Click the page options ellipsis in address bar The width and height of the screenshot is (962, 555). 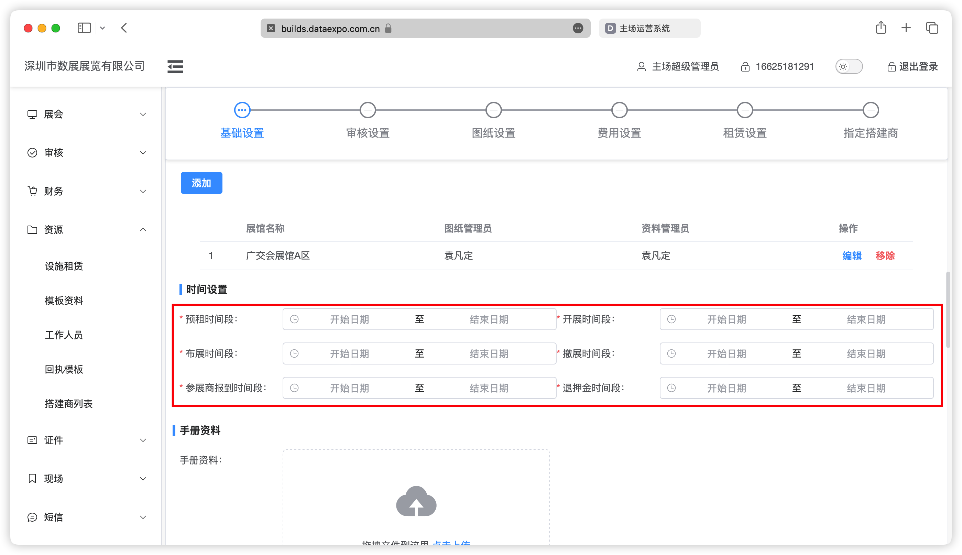[x=578, y=28]
